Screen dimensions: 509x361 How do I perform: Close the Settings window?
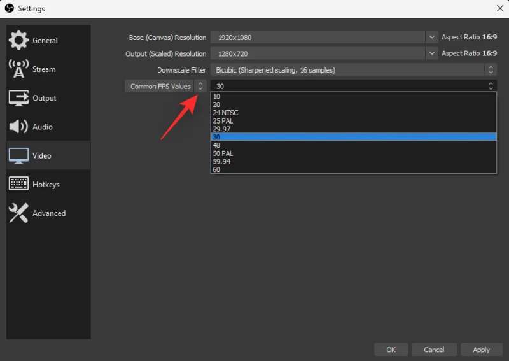499,8
